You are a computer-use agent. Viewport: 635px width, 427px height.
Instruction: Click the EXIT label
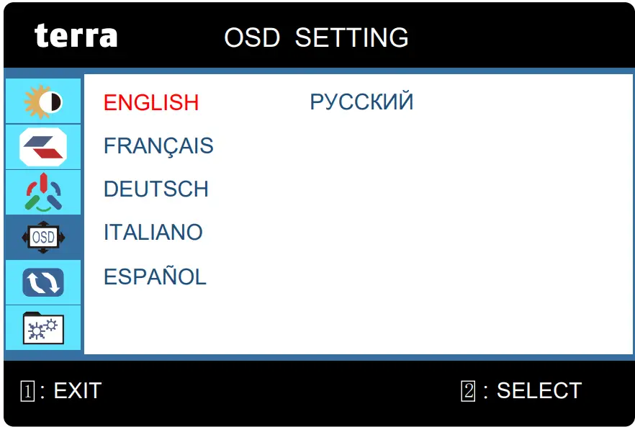(77, 391)
